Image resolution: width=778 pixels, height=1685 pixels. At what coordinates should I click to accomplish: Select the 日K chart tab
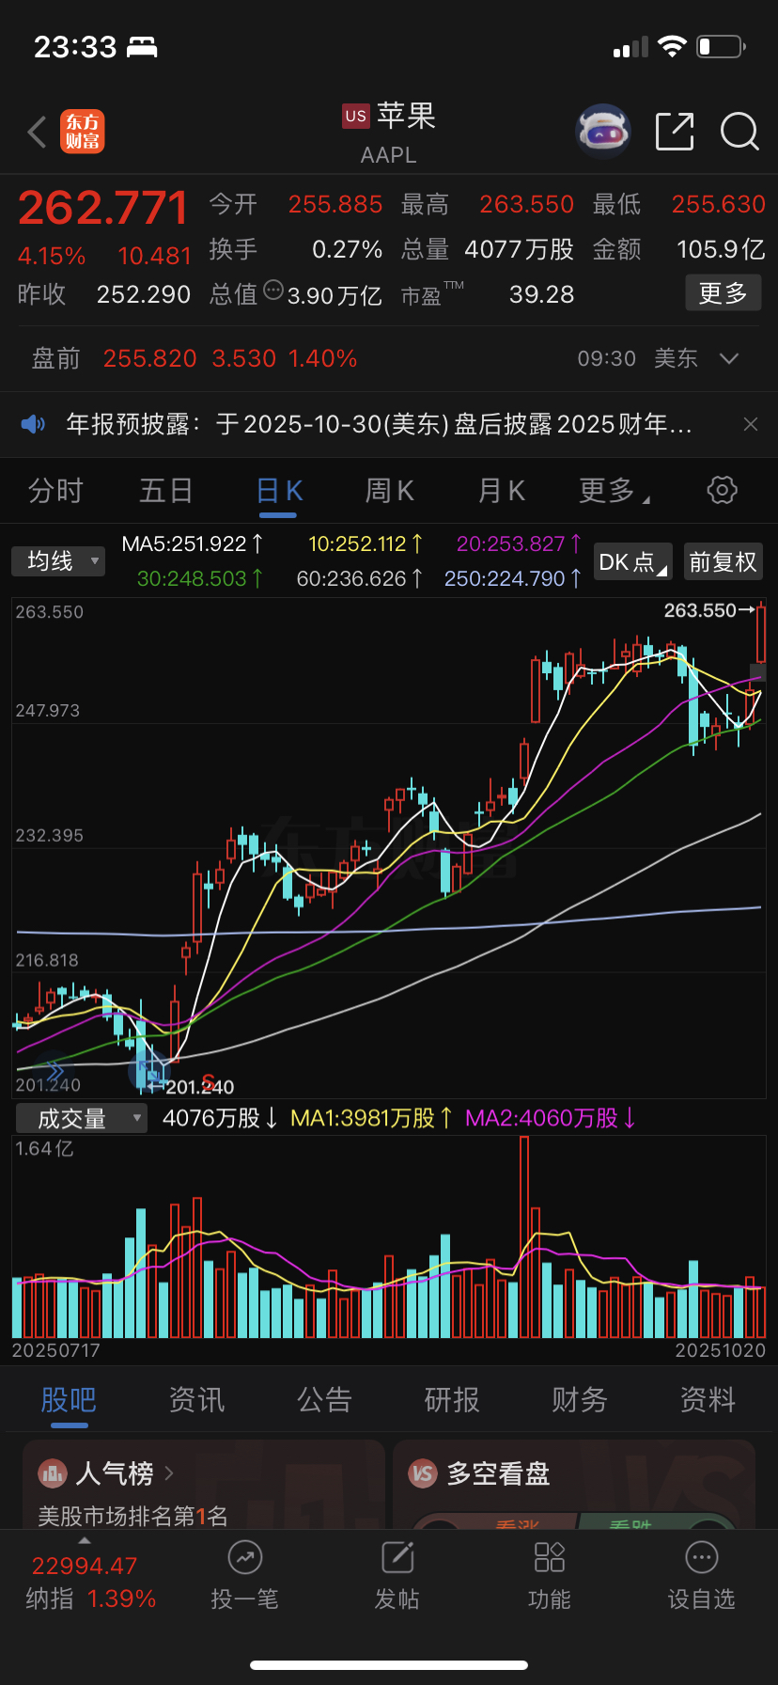pyautogui.click(x=279, y=491)
